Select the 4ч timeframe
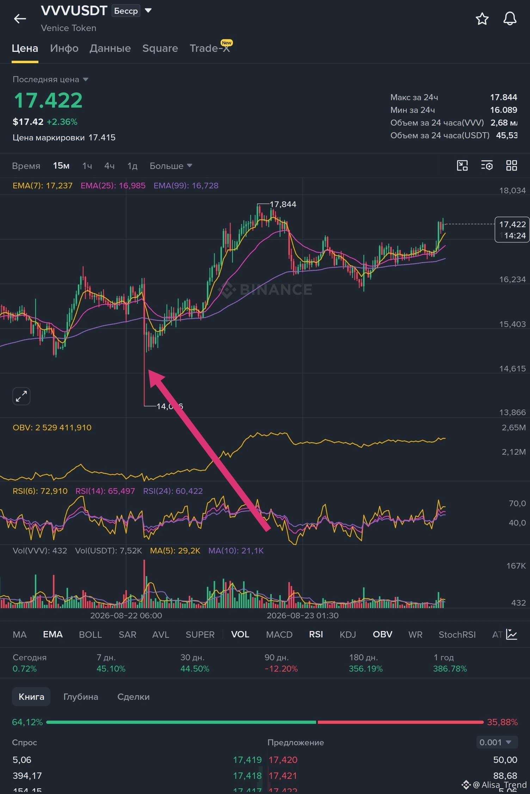530x794 pixels. click(109, 166)
